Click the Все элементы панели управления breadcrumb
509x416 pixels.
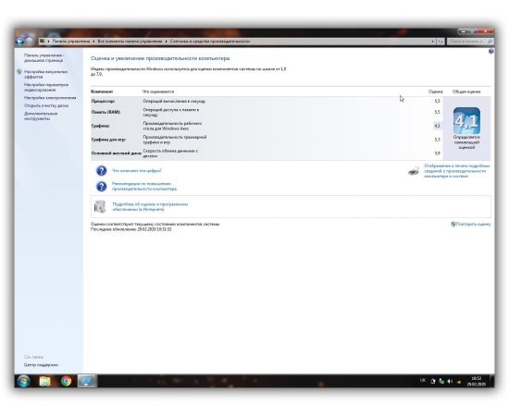click(130, 42)
